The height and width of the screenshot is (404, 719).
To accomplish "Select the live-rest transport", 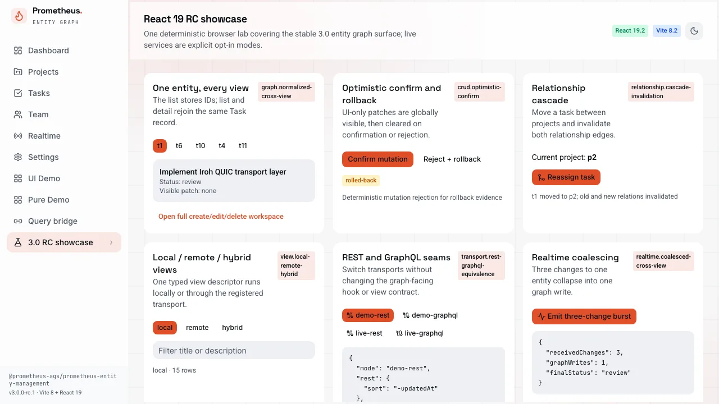I will pos(365,333).
